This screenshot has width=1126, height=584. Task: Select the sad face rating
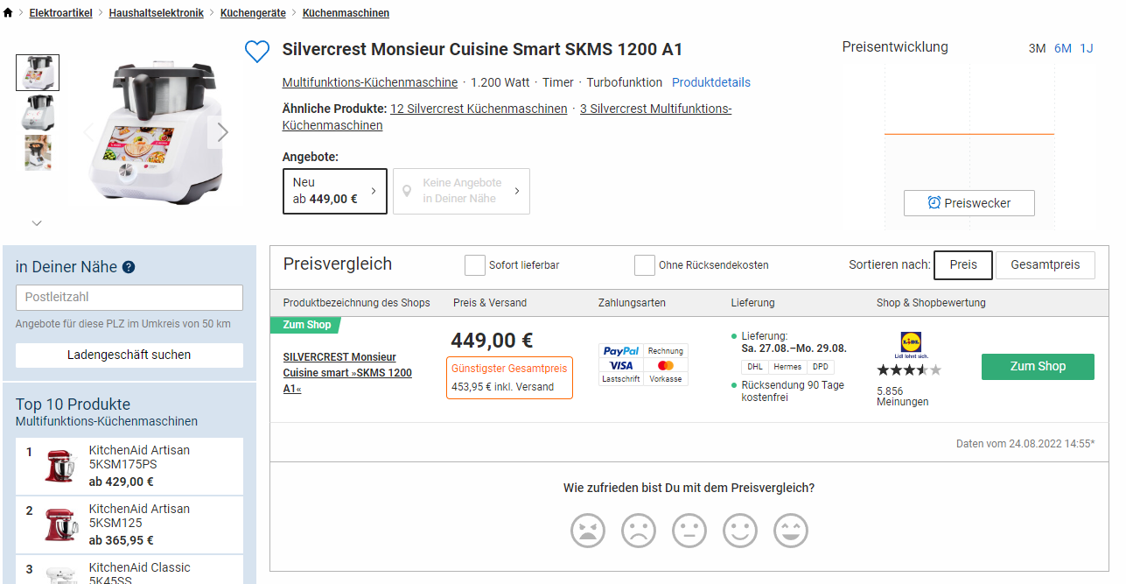639,531
